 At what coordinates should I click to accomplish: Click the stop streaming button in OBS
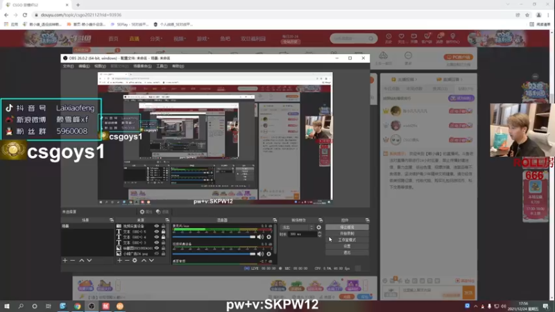click(x=347, y=227)
